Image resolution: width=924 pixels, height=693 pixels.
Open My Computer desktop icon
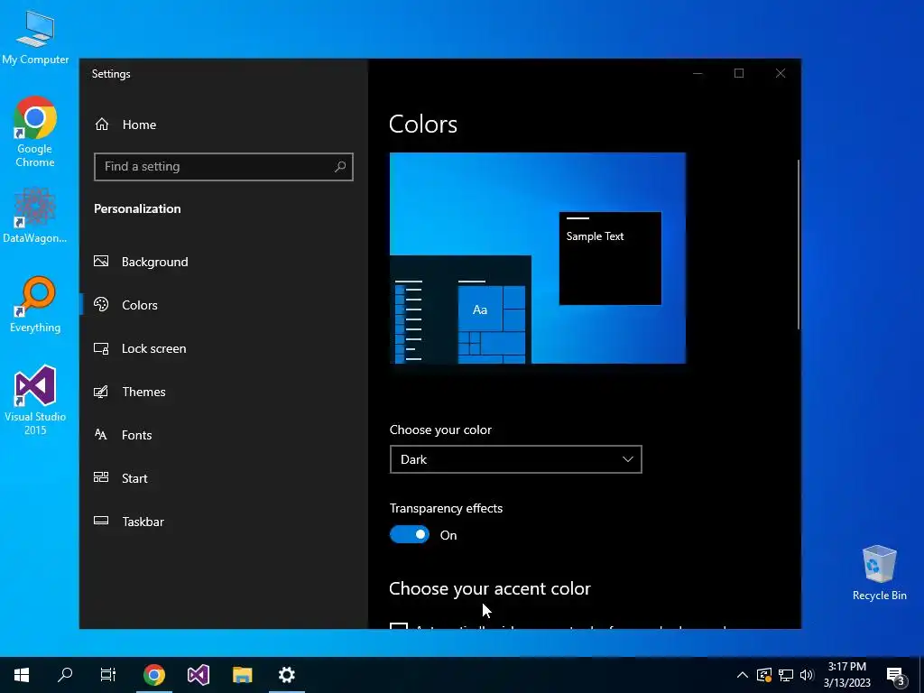pyautogui.click(x=35, y=36)
